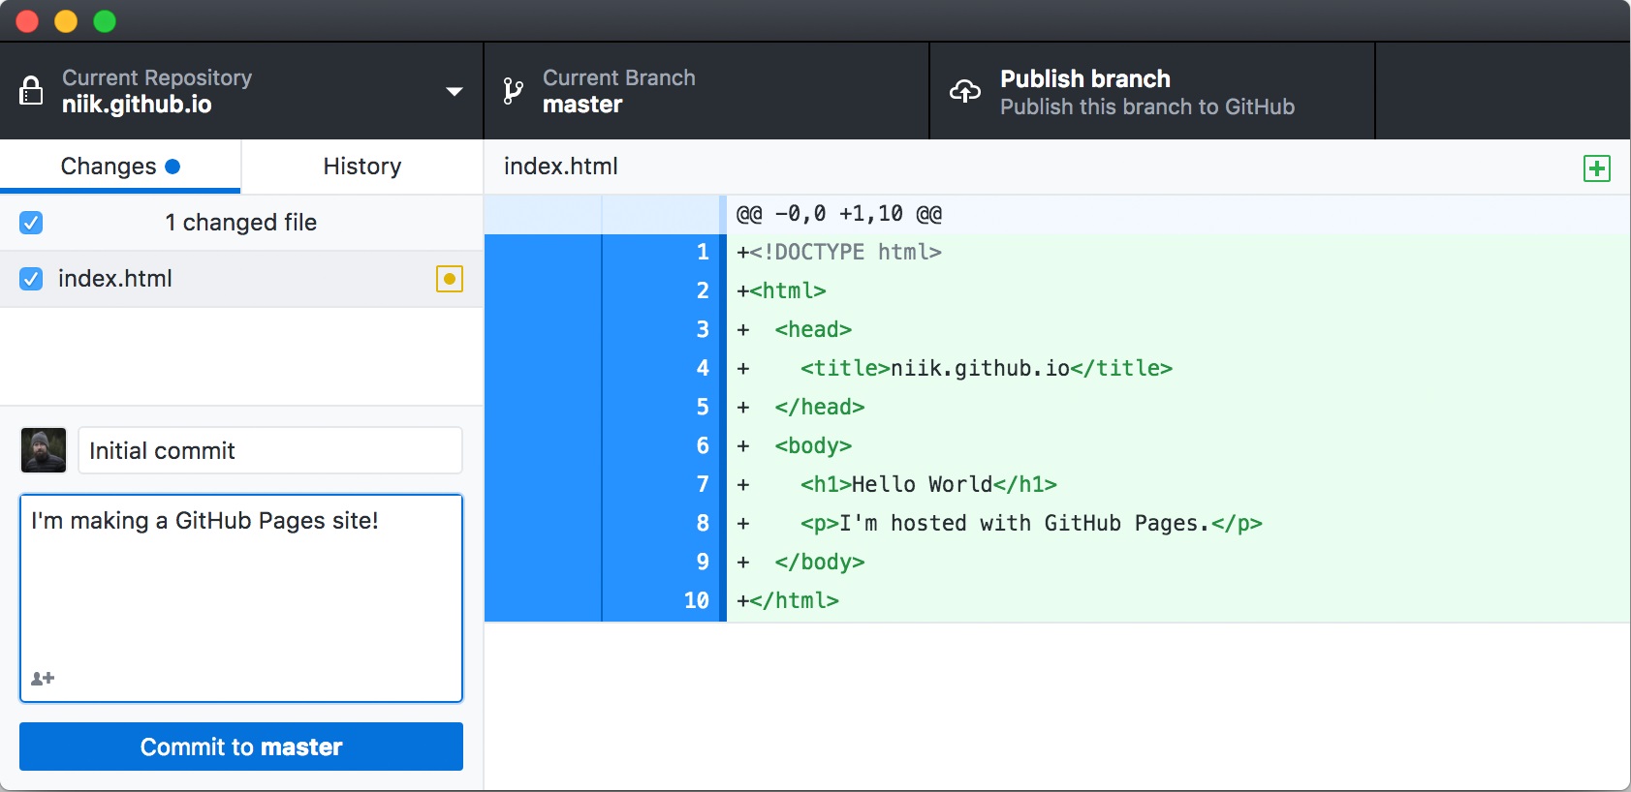Viewport: 1631px width, 792px height.
Task: Click the green zoom window button
Action: pyautogui.click(x=105, y=21)
